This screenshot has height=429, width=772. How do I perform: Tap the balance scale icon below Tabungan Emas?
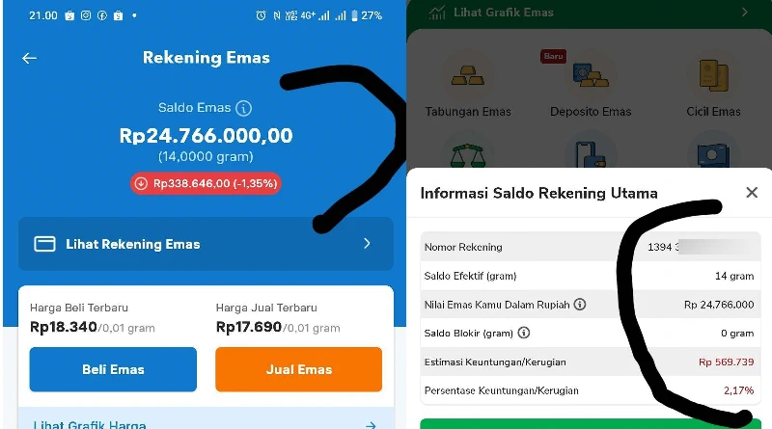tap(468, 155)
